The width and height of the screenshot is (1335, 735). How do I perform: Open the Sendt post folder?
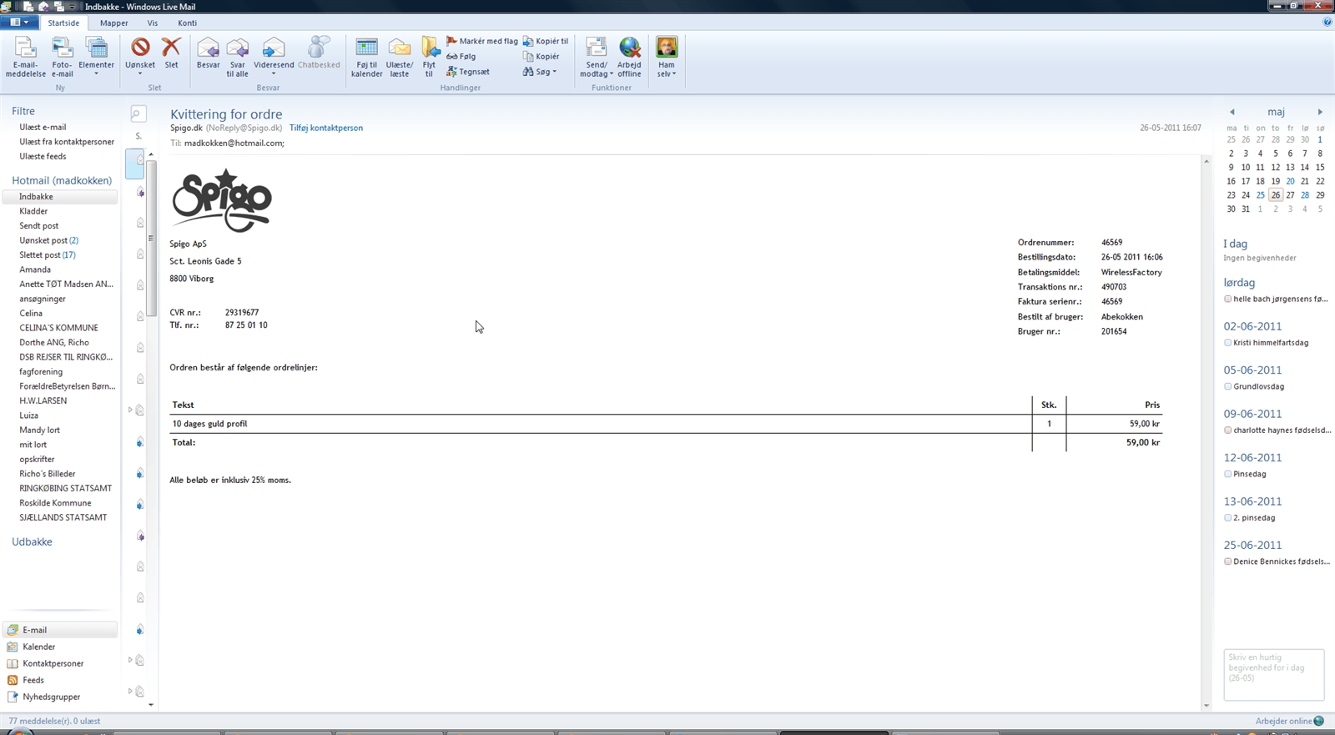point(39,226)
